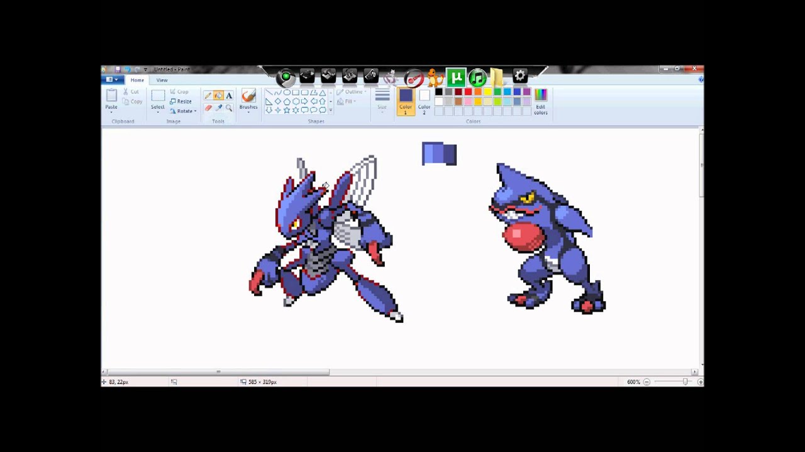This screenshot has height=452, width=805.
Task: Select the Fill with color bucket tool
Action: point(218,95)
